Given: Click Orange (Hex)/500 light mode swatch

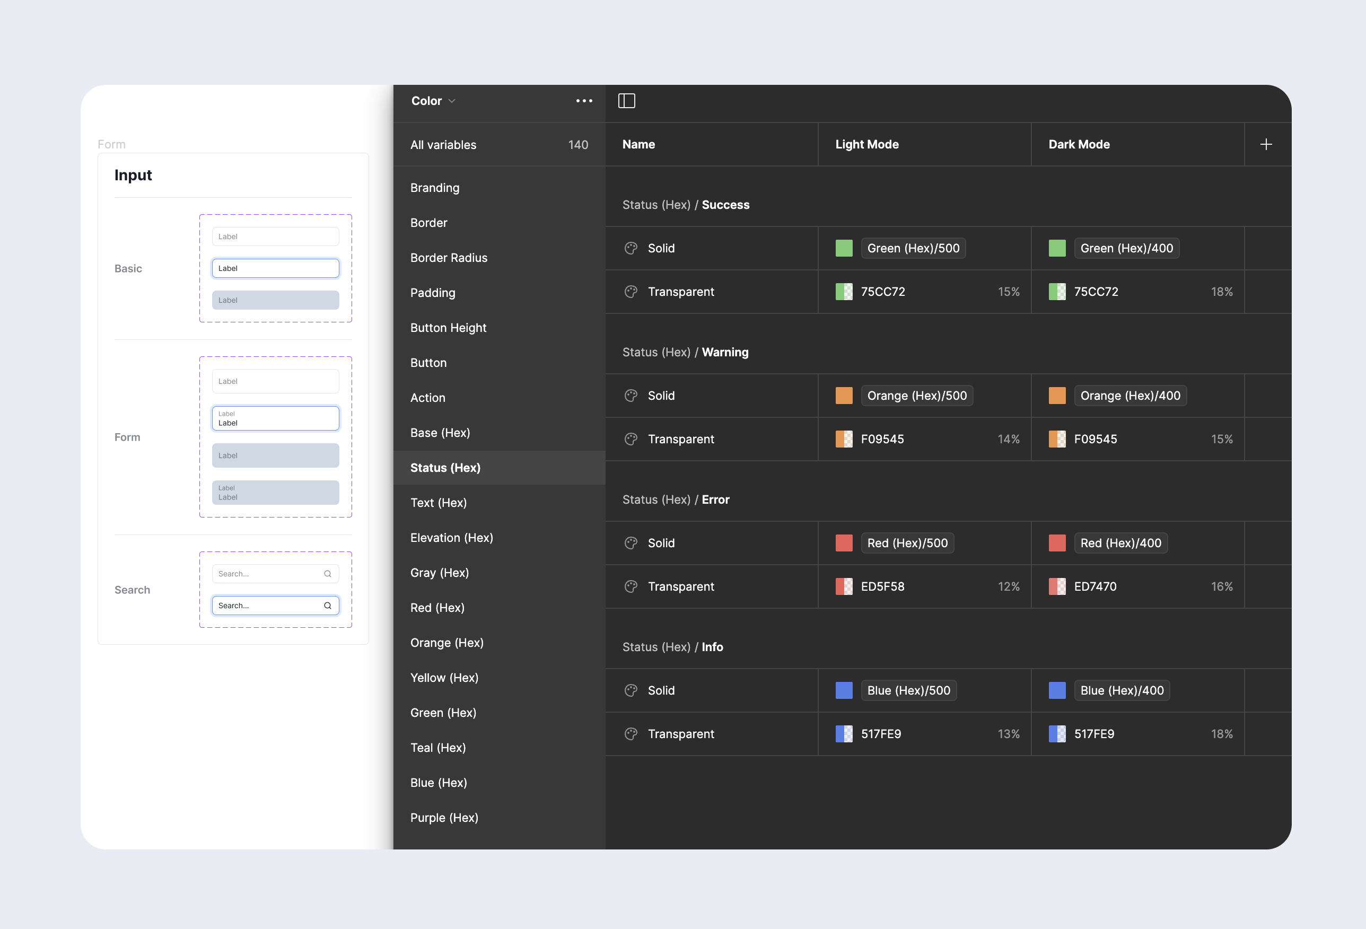Looking at the screenshot, I should pyautogui.click(x=844, y=396).
